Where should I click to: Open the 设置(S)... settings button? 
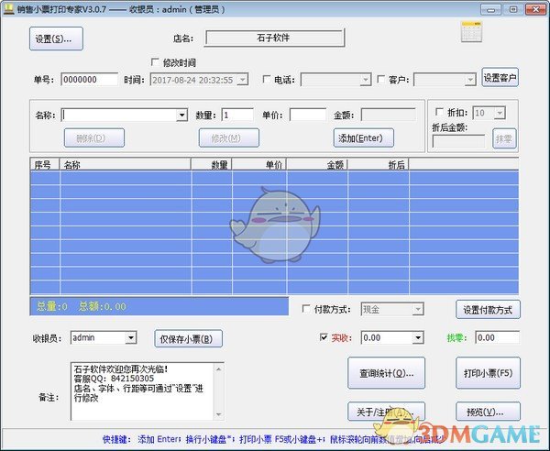pos(56,38)
